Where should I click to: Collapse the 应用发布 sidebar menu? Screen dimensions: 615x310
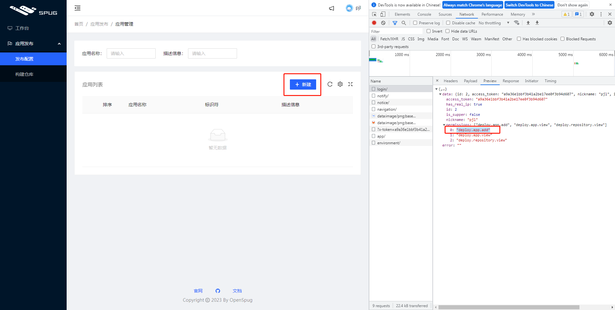click(33, 44)
